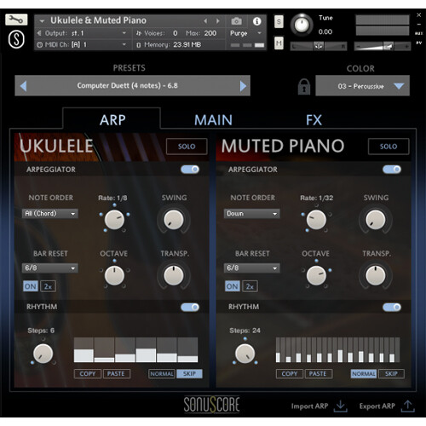This screenshot has width=426, height=426.
Task: Click the Voices icon in the header
Action: (138, 33)
